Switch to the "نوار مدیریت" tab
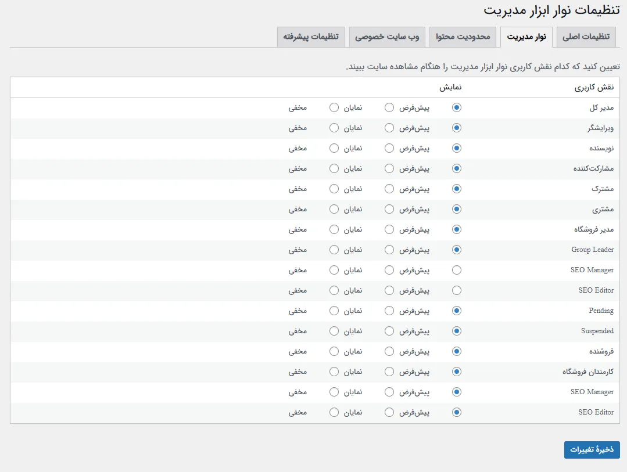The image size is (627, 472). [526, 37]
